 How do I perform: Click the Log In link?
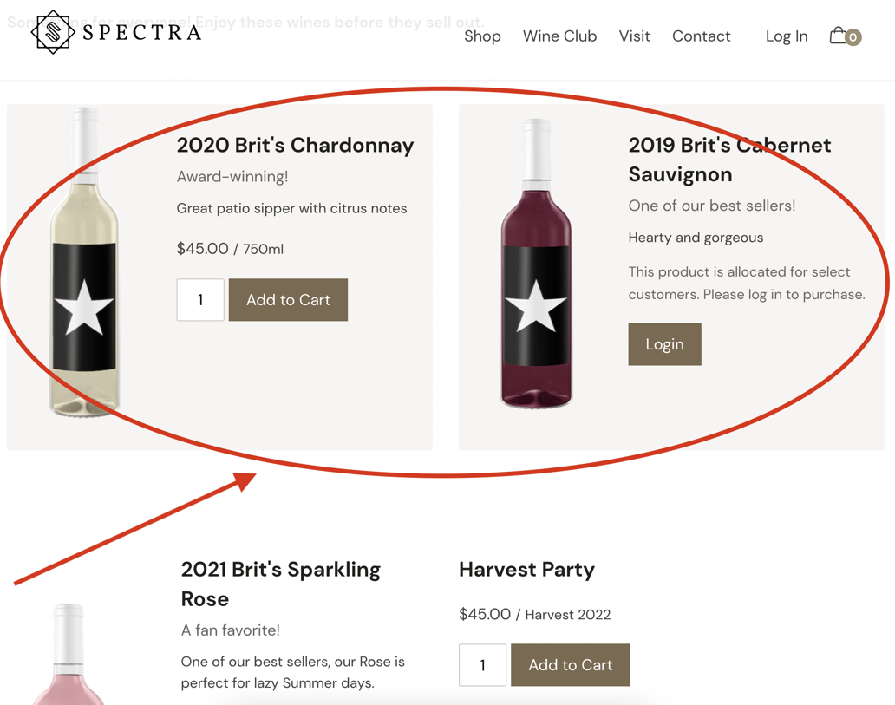pyautogui.click(x=786, y=36)
